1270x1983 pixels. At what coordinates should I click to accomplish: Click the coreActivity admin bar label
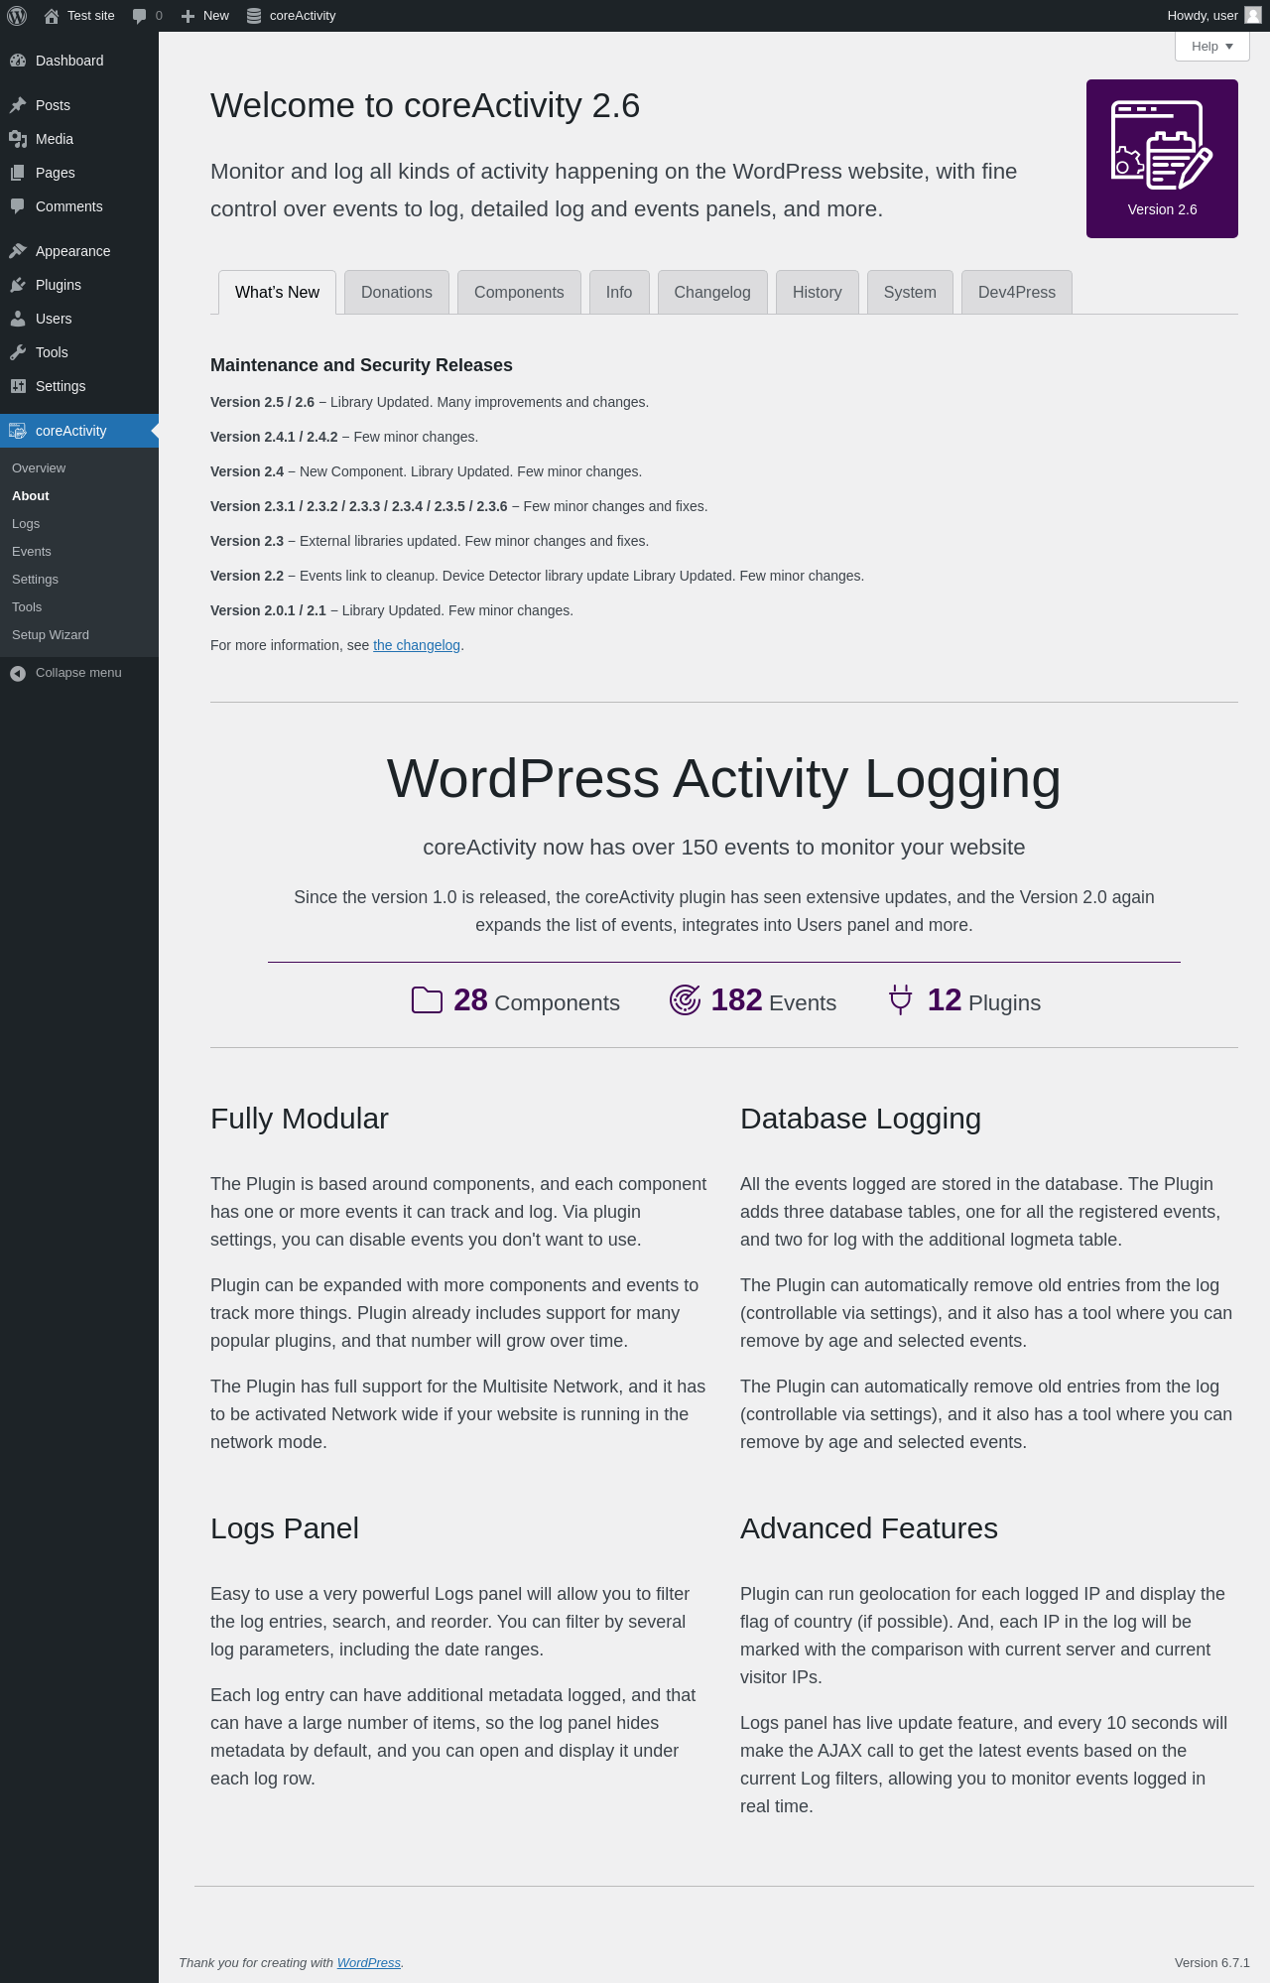pyautogui.click(x=303, y=16)
